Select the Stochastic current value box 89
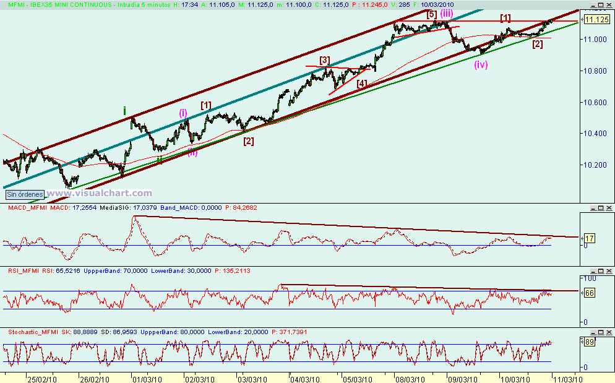615x383 pixels. click(x=589, y=342)
